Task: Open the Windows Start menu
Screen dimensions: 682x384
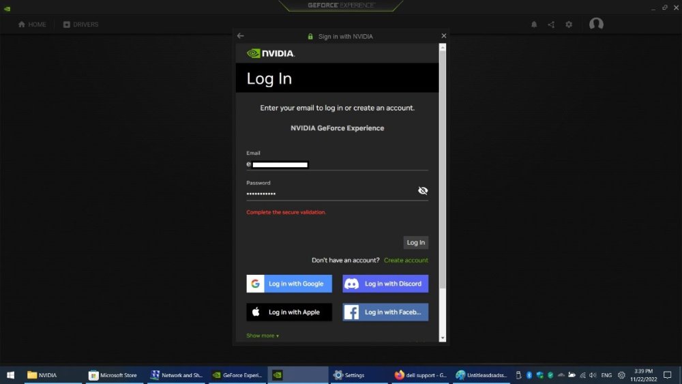Action: 10,375
